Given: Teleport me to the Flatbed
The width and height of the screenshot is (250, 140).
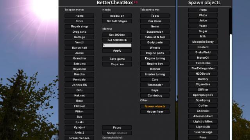Looking at the screenshot, I should click(x=79, y=106).
